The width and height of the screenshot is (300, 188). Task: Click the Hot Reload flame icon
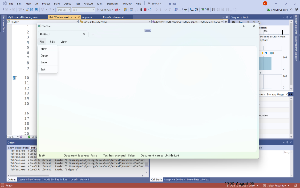coord(117,10)
